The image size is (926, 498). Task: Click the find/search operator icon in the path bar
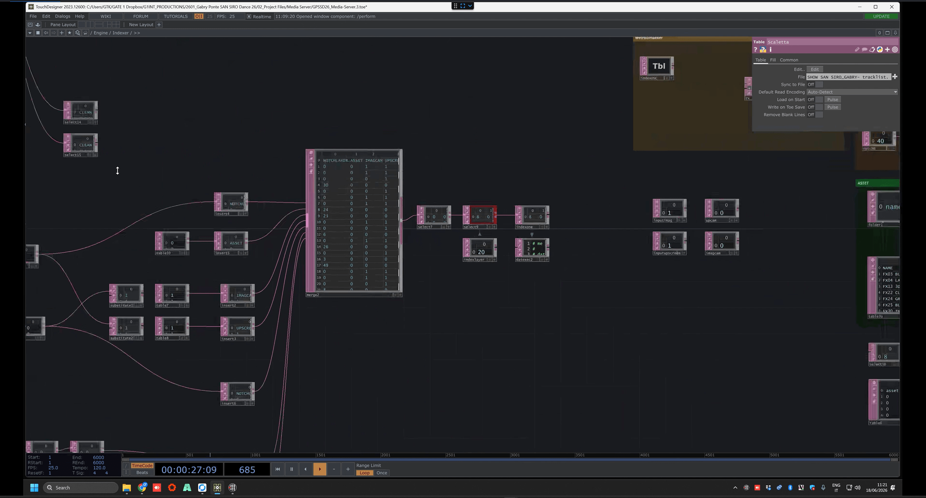tap(77, 33)
